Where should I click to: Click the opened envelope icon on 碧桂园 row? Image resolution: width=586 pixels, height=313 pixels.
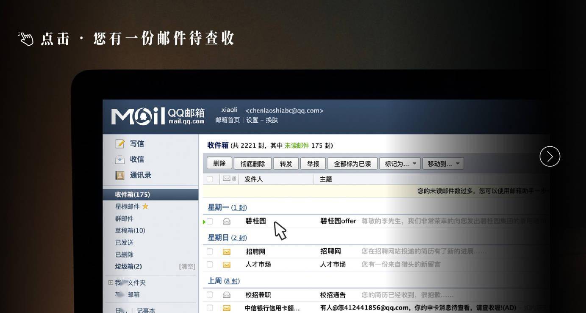point(227,221)
